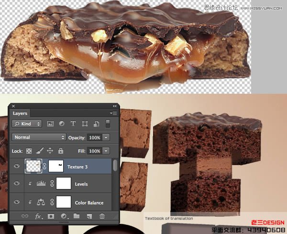Create new fill or adjustment layer
Image resolution: width=287 pixels, height=234 pixels.
(x=64, y=216)
